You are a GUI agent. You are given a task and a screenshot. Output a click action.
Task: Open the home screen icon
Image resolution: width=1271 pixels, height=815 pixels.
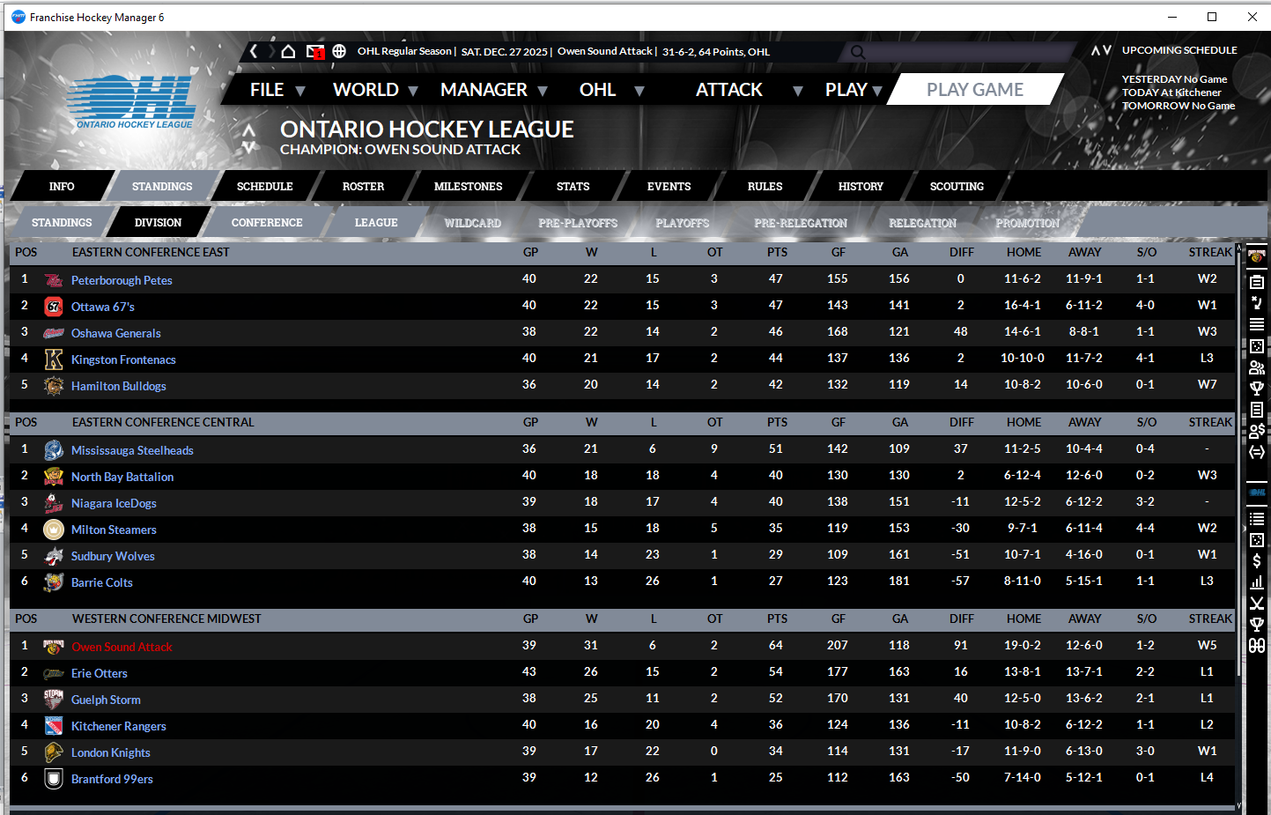point(288,51)
